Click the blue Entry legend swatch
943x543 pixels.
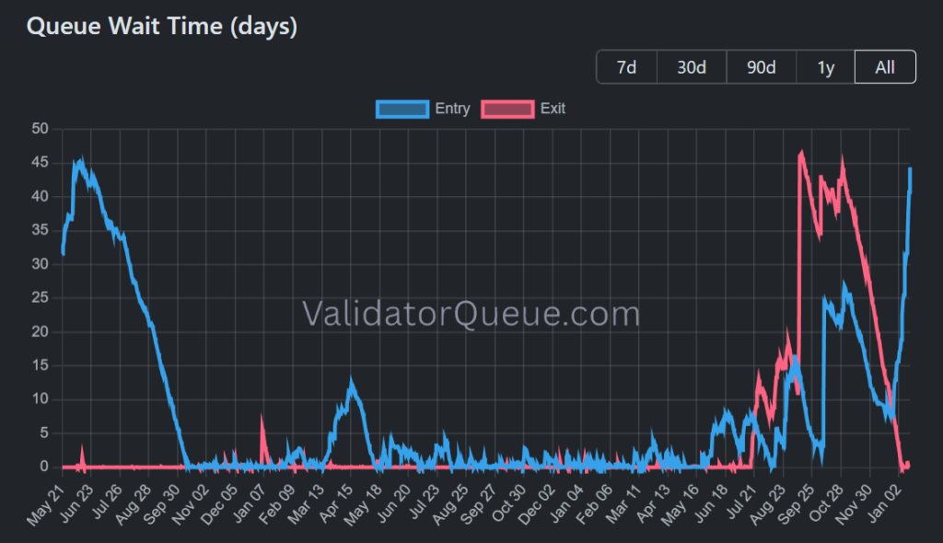(x=402, y=109)
